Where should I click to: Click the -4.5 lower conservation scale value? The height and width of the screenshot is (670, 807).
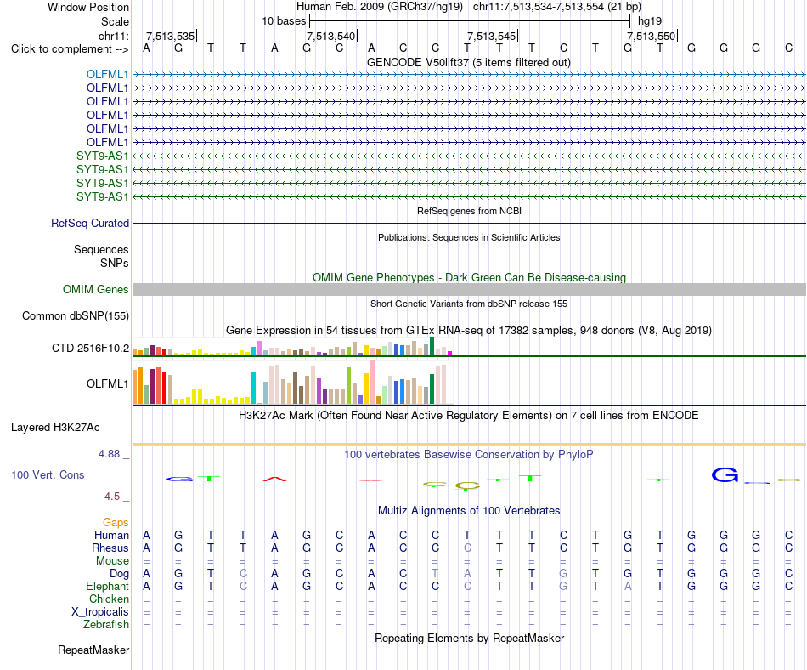click(x=110, y=497)
